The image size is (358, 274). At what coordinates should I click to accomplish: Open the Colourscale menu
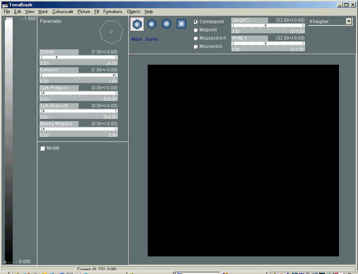pos(63,12)
